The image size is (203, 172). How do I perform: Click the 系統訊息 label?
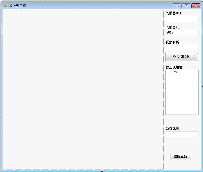pyautogui.click(x=173, y=129)
